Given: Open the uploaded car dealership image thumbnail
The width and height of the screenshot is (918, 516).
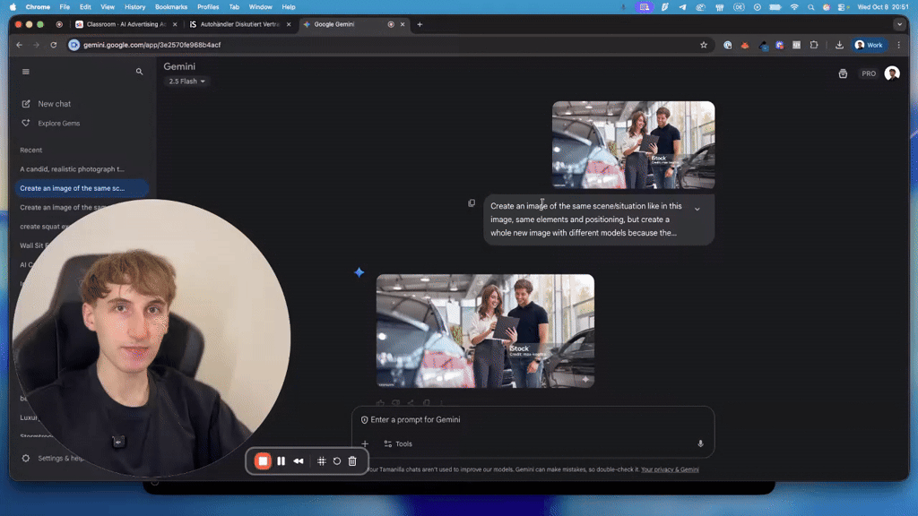Looking at the screenshot, I should point(633,144).
